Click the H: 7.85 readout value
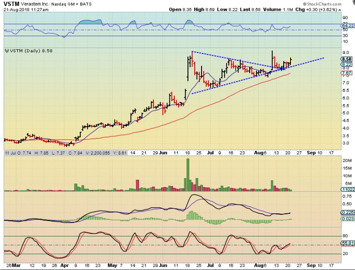The width and height of the screenshot is (355, 270). pos(41,153)
